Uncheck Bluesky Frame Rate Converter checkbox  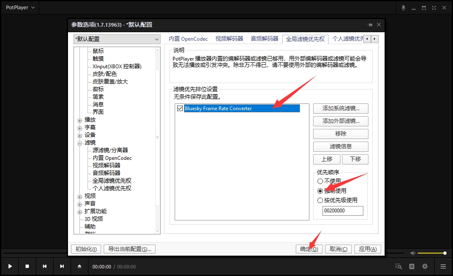180,109
